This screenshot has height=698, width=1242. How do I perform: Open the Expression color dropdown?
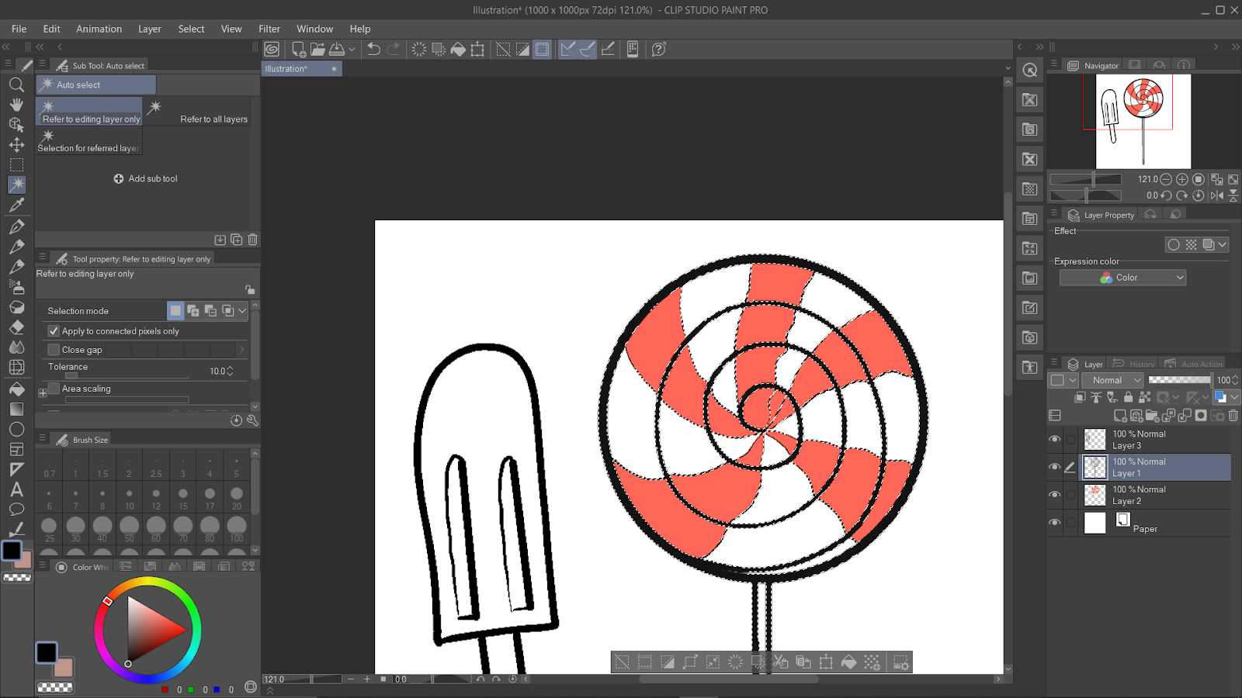tap(1122, 278)
